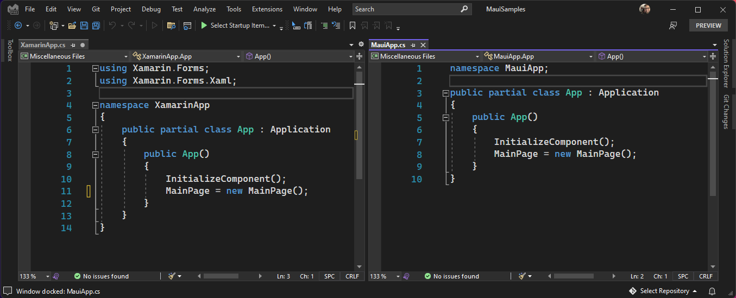Toggle SPC indicator in left editor
This screenshot has width=736, height=298.
pos(330,276)
